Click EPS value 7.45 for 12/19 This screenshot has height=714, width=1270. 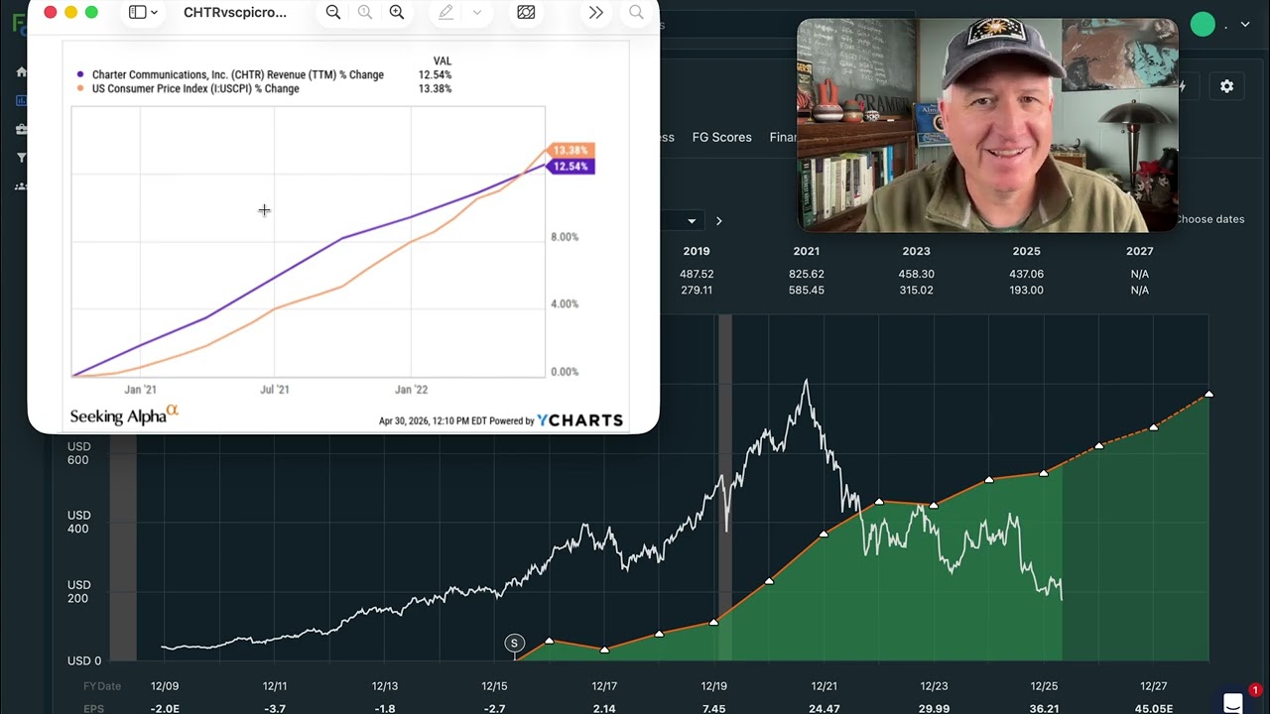click(713, 709)
